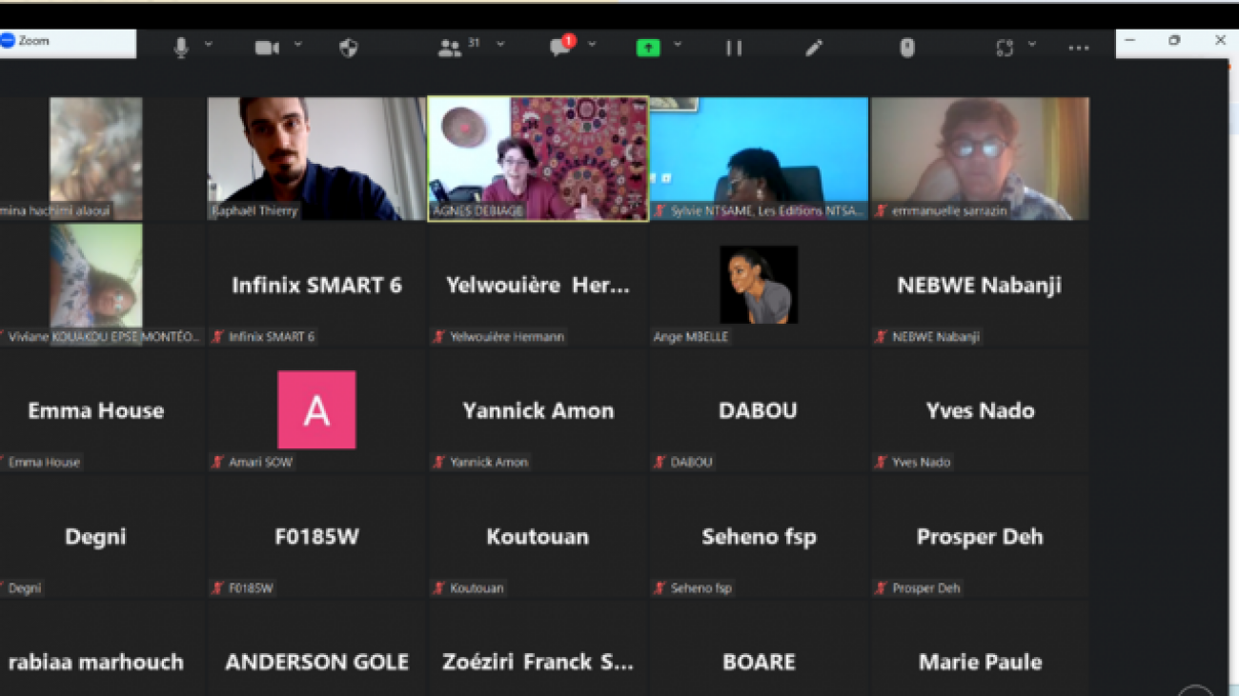Click the Security shield icon
1239x696 pixels.
pyautogui.click(x=347, y=46)
